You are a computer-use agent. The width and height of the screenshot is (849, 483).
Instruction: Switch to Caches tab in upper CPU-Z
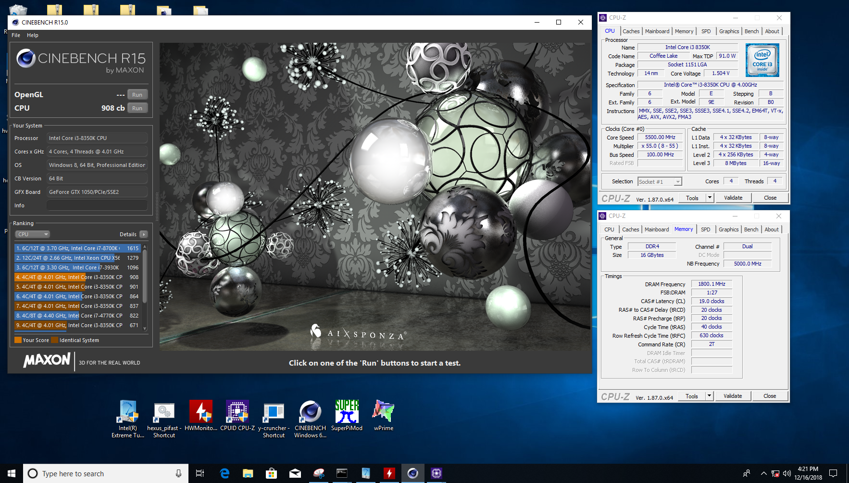point(631,31)
